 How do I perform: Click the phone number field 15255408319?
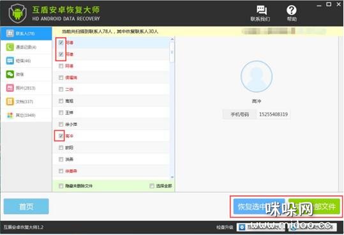(x=273, y=114)
